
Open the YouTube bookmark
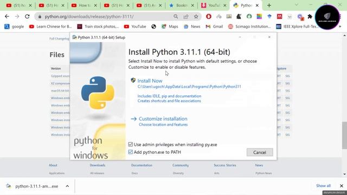tap(135, 27)
